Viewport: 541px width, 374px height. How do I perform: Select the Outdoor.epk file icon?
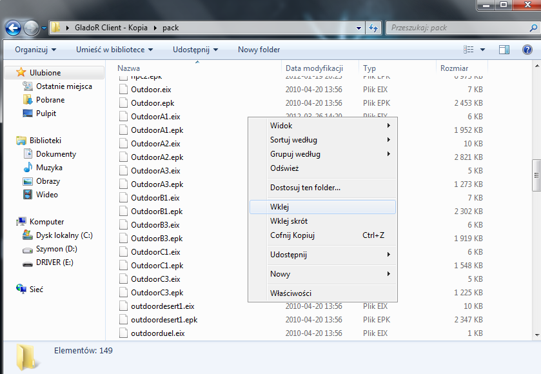[123, 103]
